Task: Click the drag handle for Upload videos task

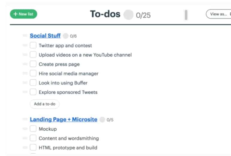Action: coord(25,55)
